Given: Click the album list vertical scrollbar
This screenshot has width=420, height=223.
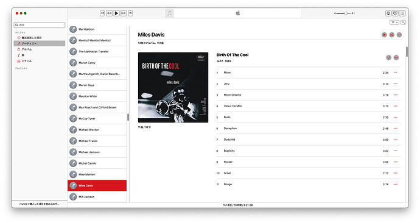Looking at the screenshot, I should (x=407, y=52).
